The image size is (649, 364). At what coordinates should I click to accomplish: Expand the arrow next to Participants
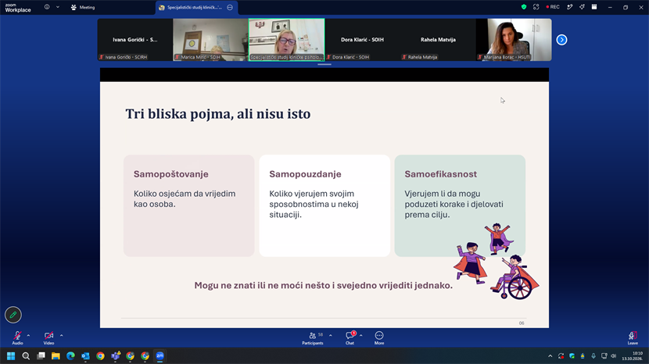[331, 335]
